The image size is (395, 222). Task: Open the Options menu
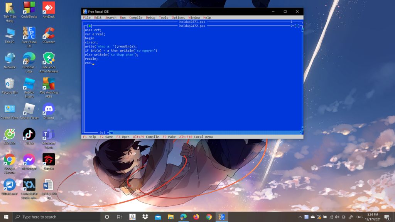[178, 18]
